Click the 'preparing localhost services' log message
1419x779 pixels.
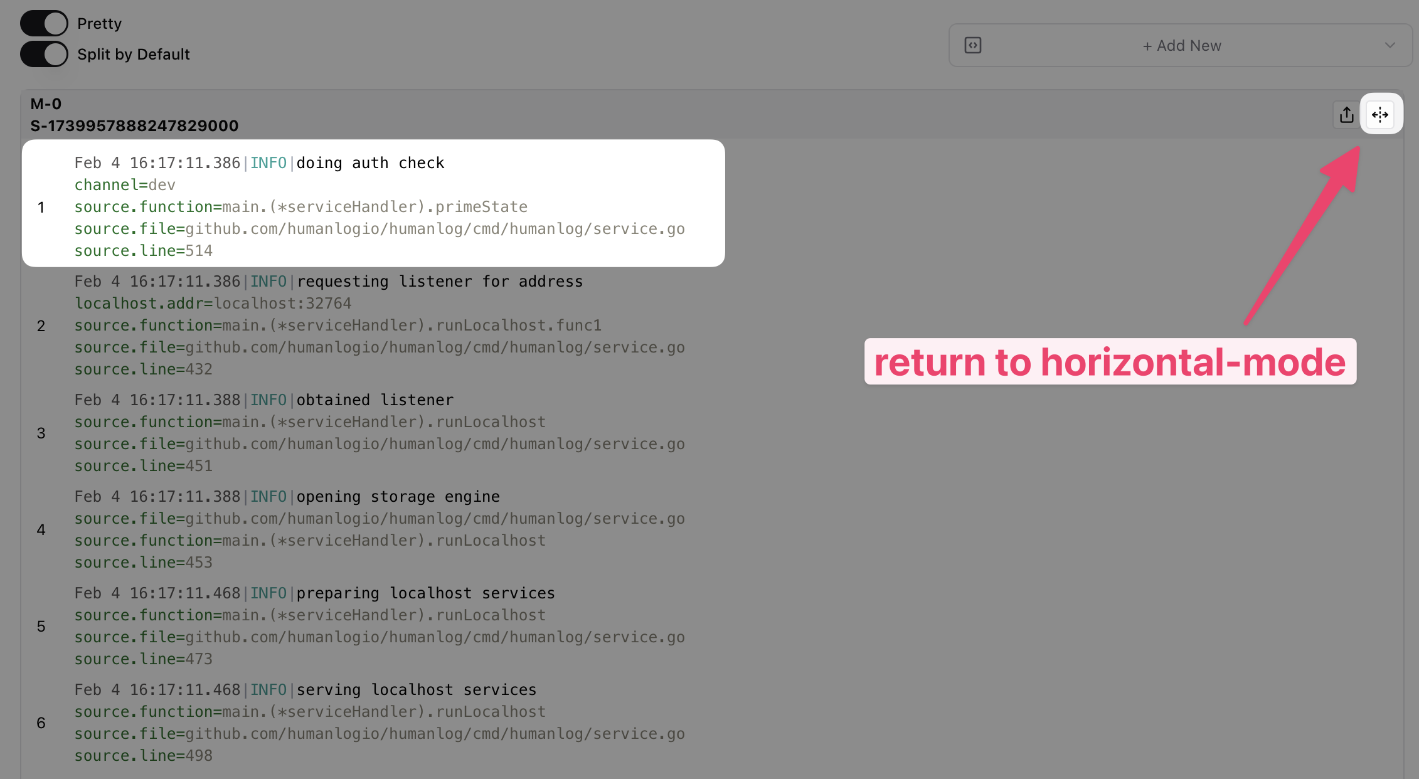click(x=426, y=593)
